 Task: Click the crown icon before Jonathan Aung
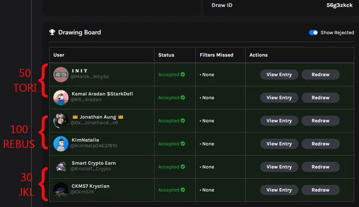click(75, 117)
